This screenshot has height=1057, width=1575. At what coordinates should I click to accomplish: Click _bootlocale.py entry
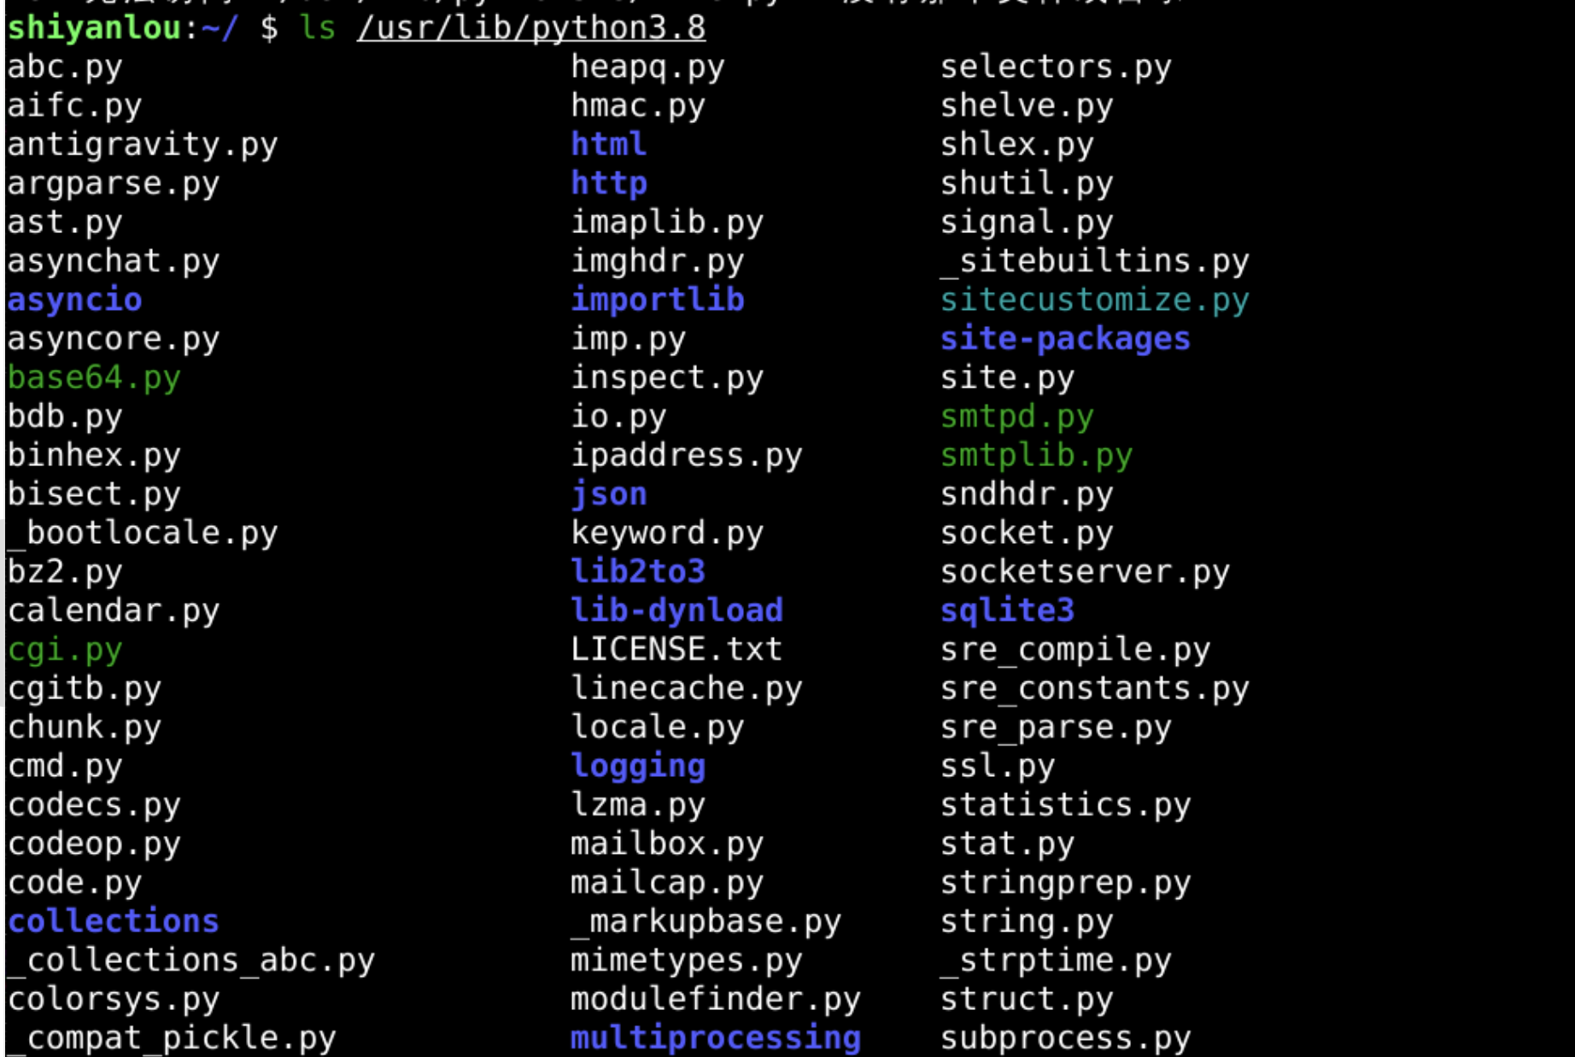[143, 533]
